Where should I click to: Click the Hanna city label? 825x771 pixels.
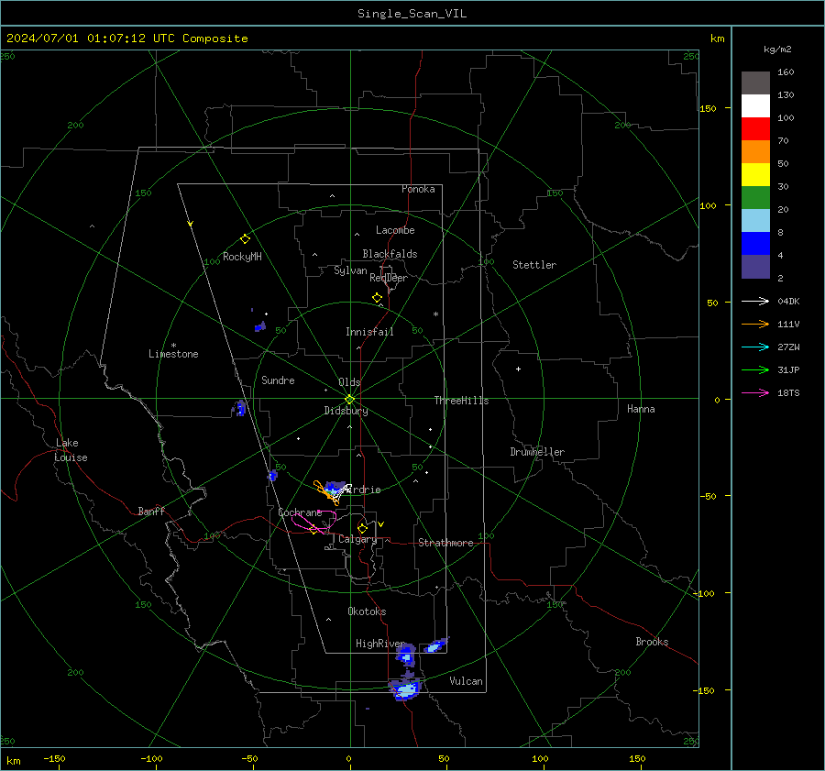coord(641,409)
